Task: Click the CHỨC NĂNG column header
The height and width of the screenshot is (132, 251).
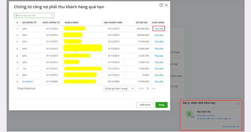Action: pyautogui.click(x=158, y=23)
